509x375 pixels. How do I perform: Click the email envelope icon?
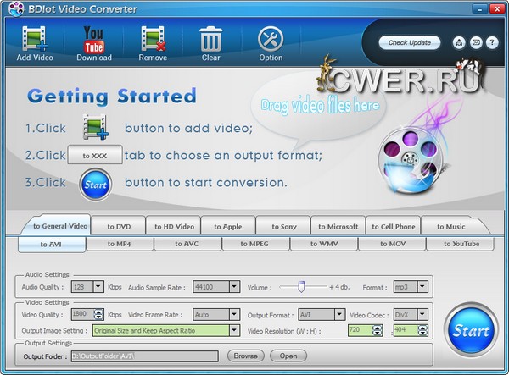476,42
